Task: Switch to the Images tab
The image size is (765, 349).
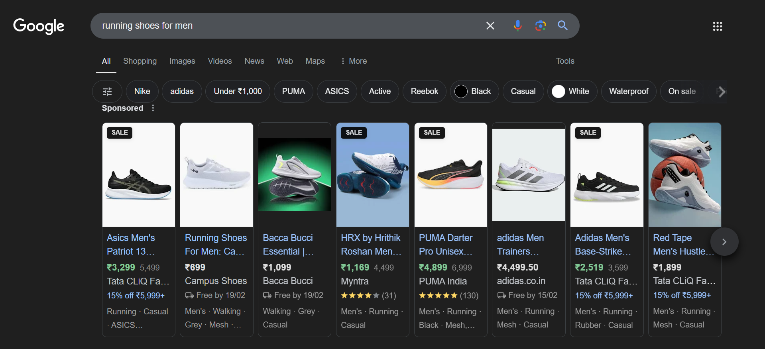Action: click(x=182, y=61)
